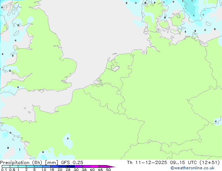
Task: Click the '15' legend tick label
Action: [x=52, y=170]
